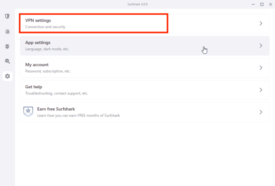
Task: Open the VPN shield tab in sidebar
Action: coord(7,16)
